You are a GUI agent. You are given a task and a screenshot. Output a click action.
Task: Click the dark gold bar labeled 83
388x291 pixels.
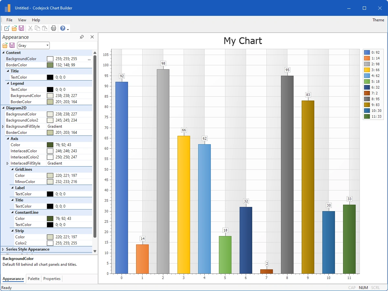(x=308, y=187)
